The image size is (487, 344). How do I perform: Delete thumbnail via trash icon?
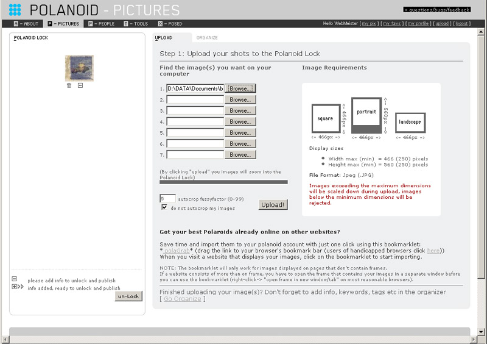(69, 85)
